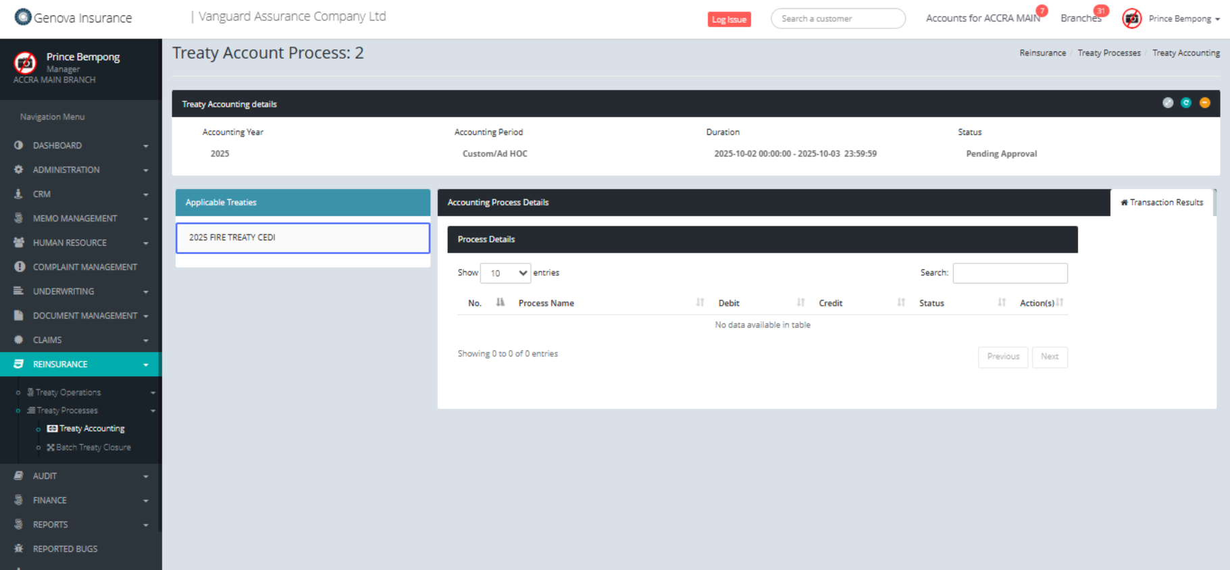Image resolution: width=1230 pixels, height=570 pixels.
Task: Click the Genova Insurance logo icon
Action: click(x=23, y=17)
